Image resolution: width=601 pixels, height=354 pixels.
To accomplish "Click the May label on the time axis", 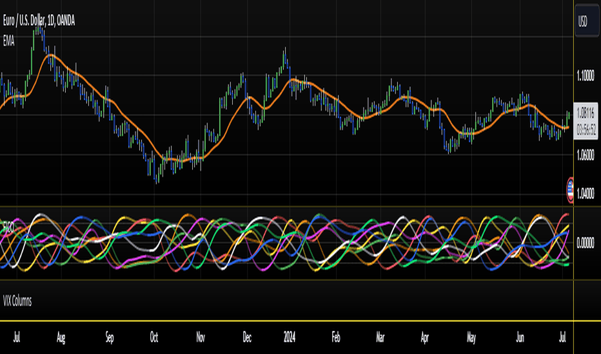I will 471,337.
